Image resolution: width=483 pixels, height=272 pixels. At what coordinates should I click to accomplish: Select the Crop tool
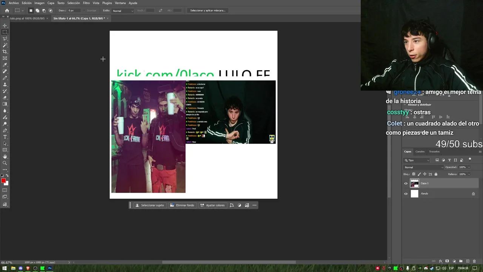(5, 52)
